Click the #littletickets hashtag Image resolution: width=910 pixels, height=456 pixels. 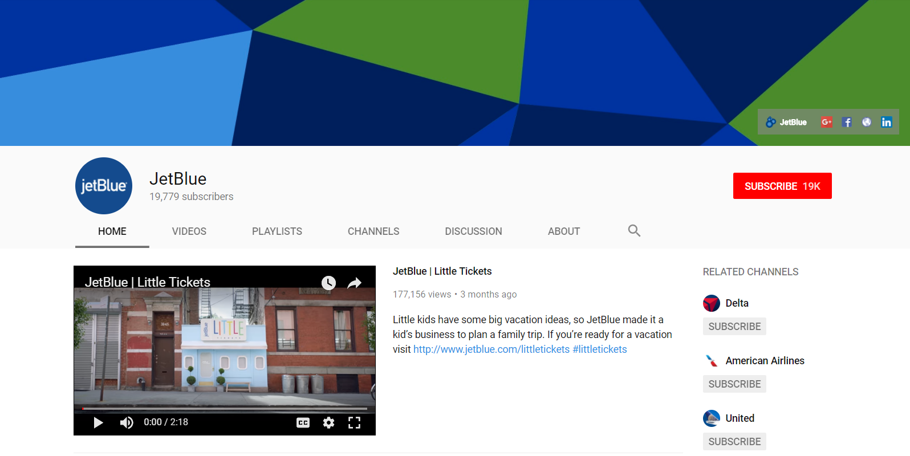[600, 349]
